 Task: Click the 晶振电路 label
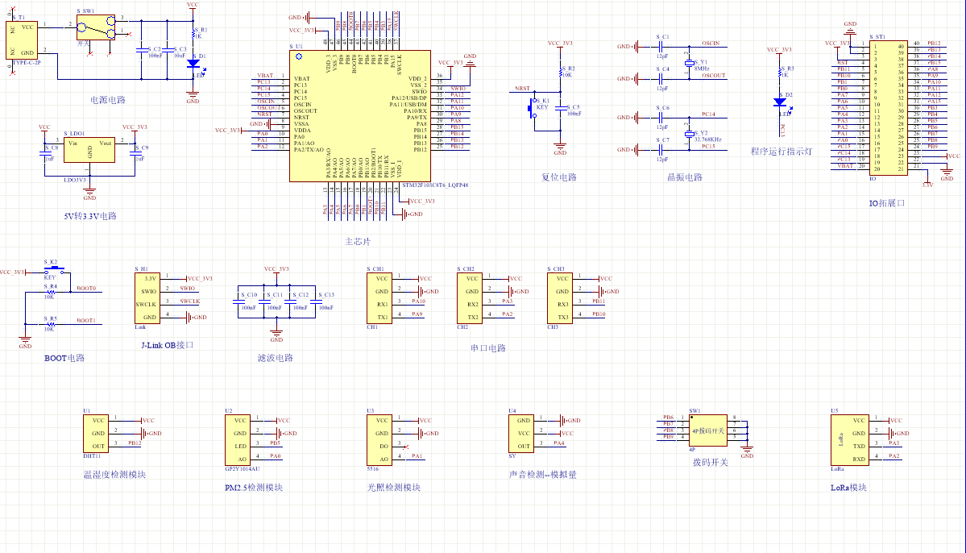click(x=685, y=177)
